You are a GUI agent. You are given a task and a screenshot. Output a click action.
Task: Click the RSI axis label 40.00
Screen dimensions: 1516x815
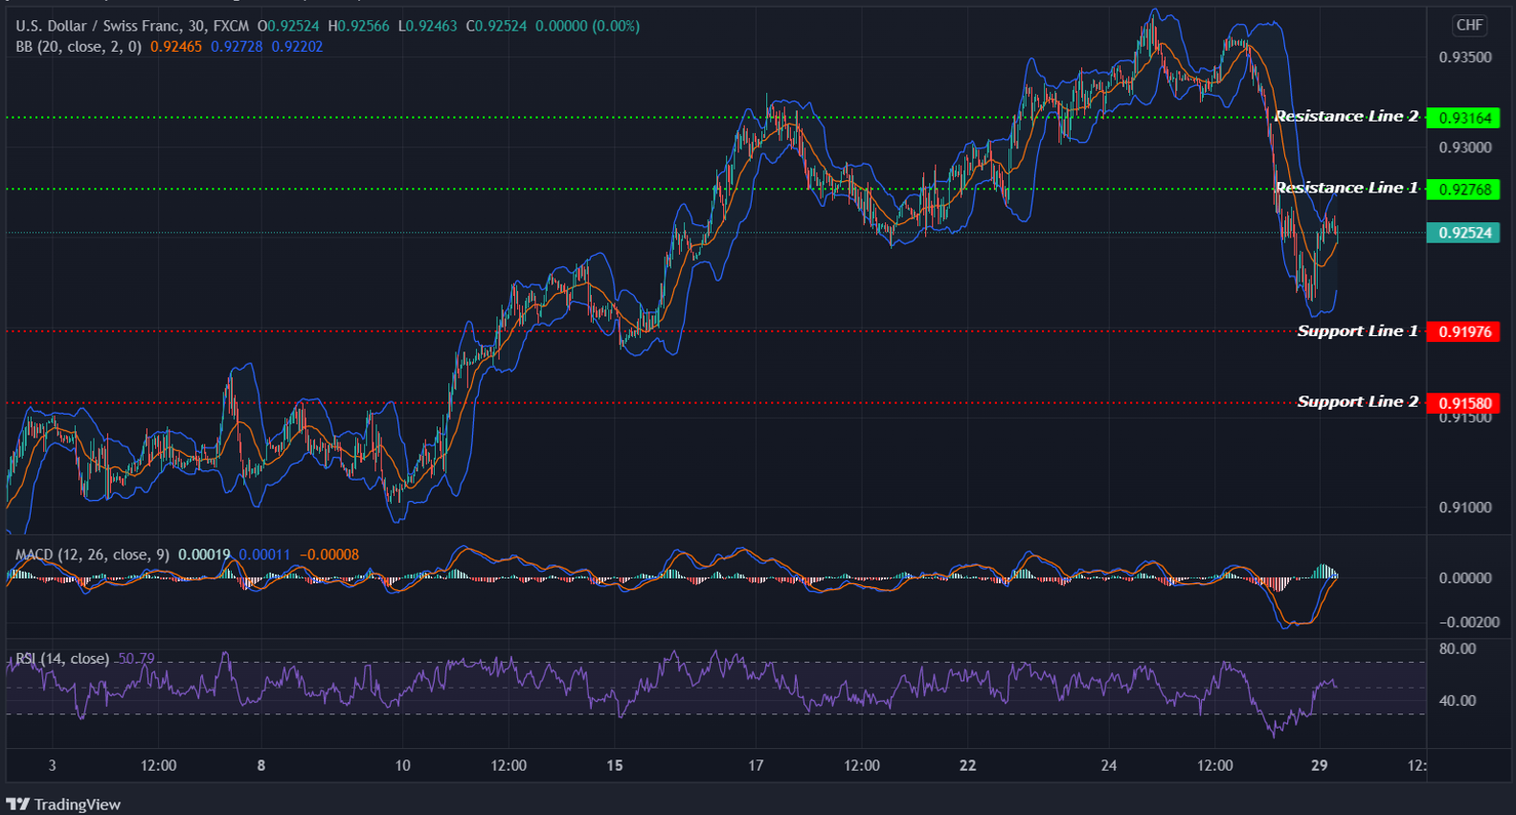tap(1458, 701)
